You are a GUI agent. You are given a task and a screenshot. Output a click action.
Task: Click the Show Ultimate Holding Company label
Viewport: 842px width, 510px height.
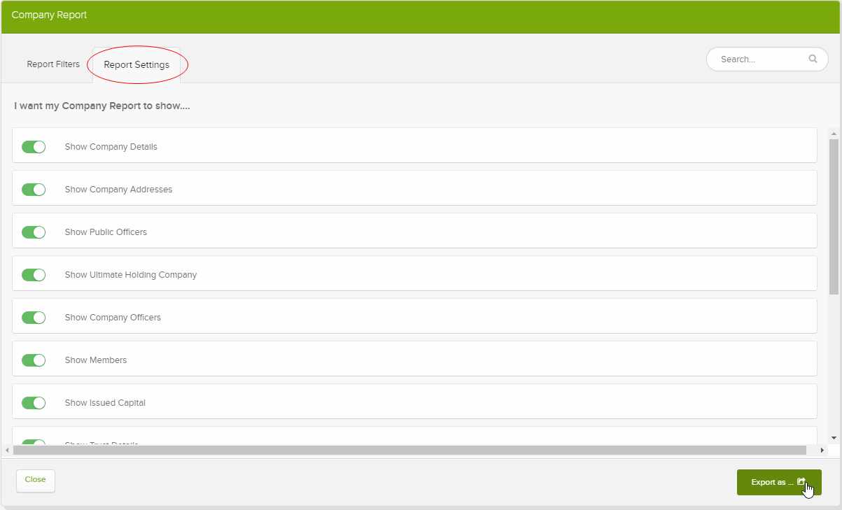coord(131,275)
